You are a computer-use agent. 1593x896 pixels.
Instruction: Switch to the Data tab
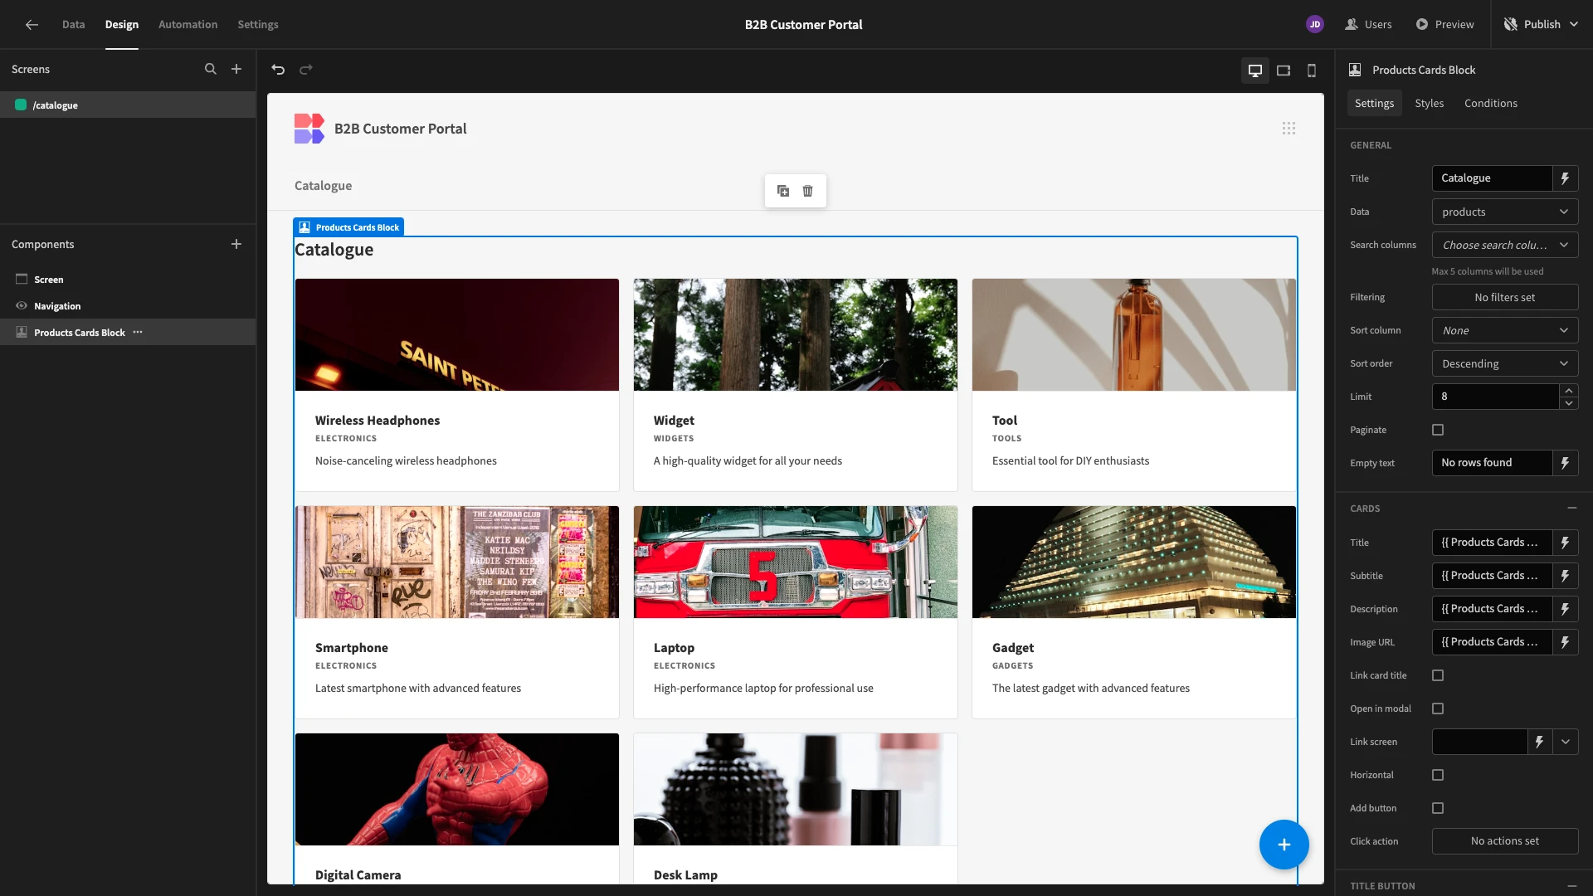tap(73, 25)
